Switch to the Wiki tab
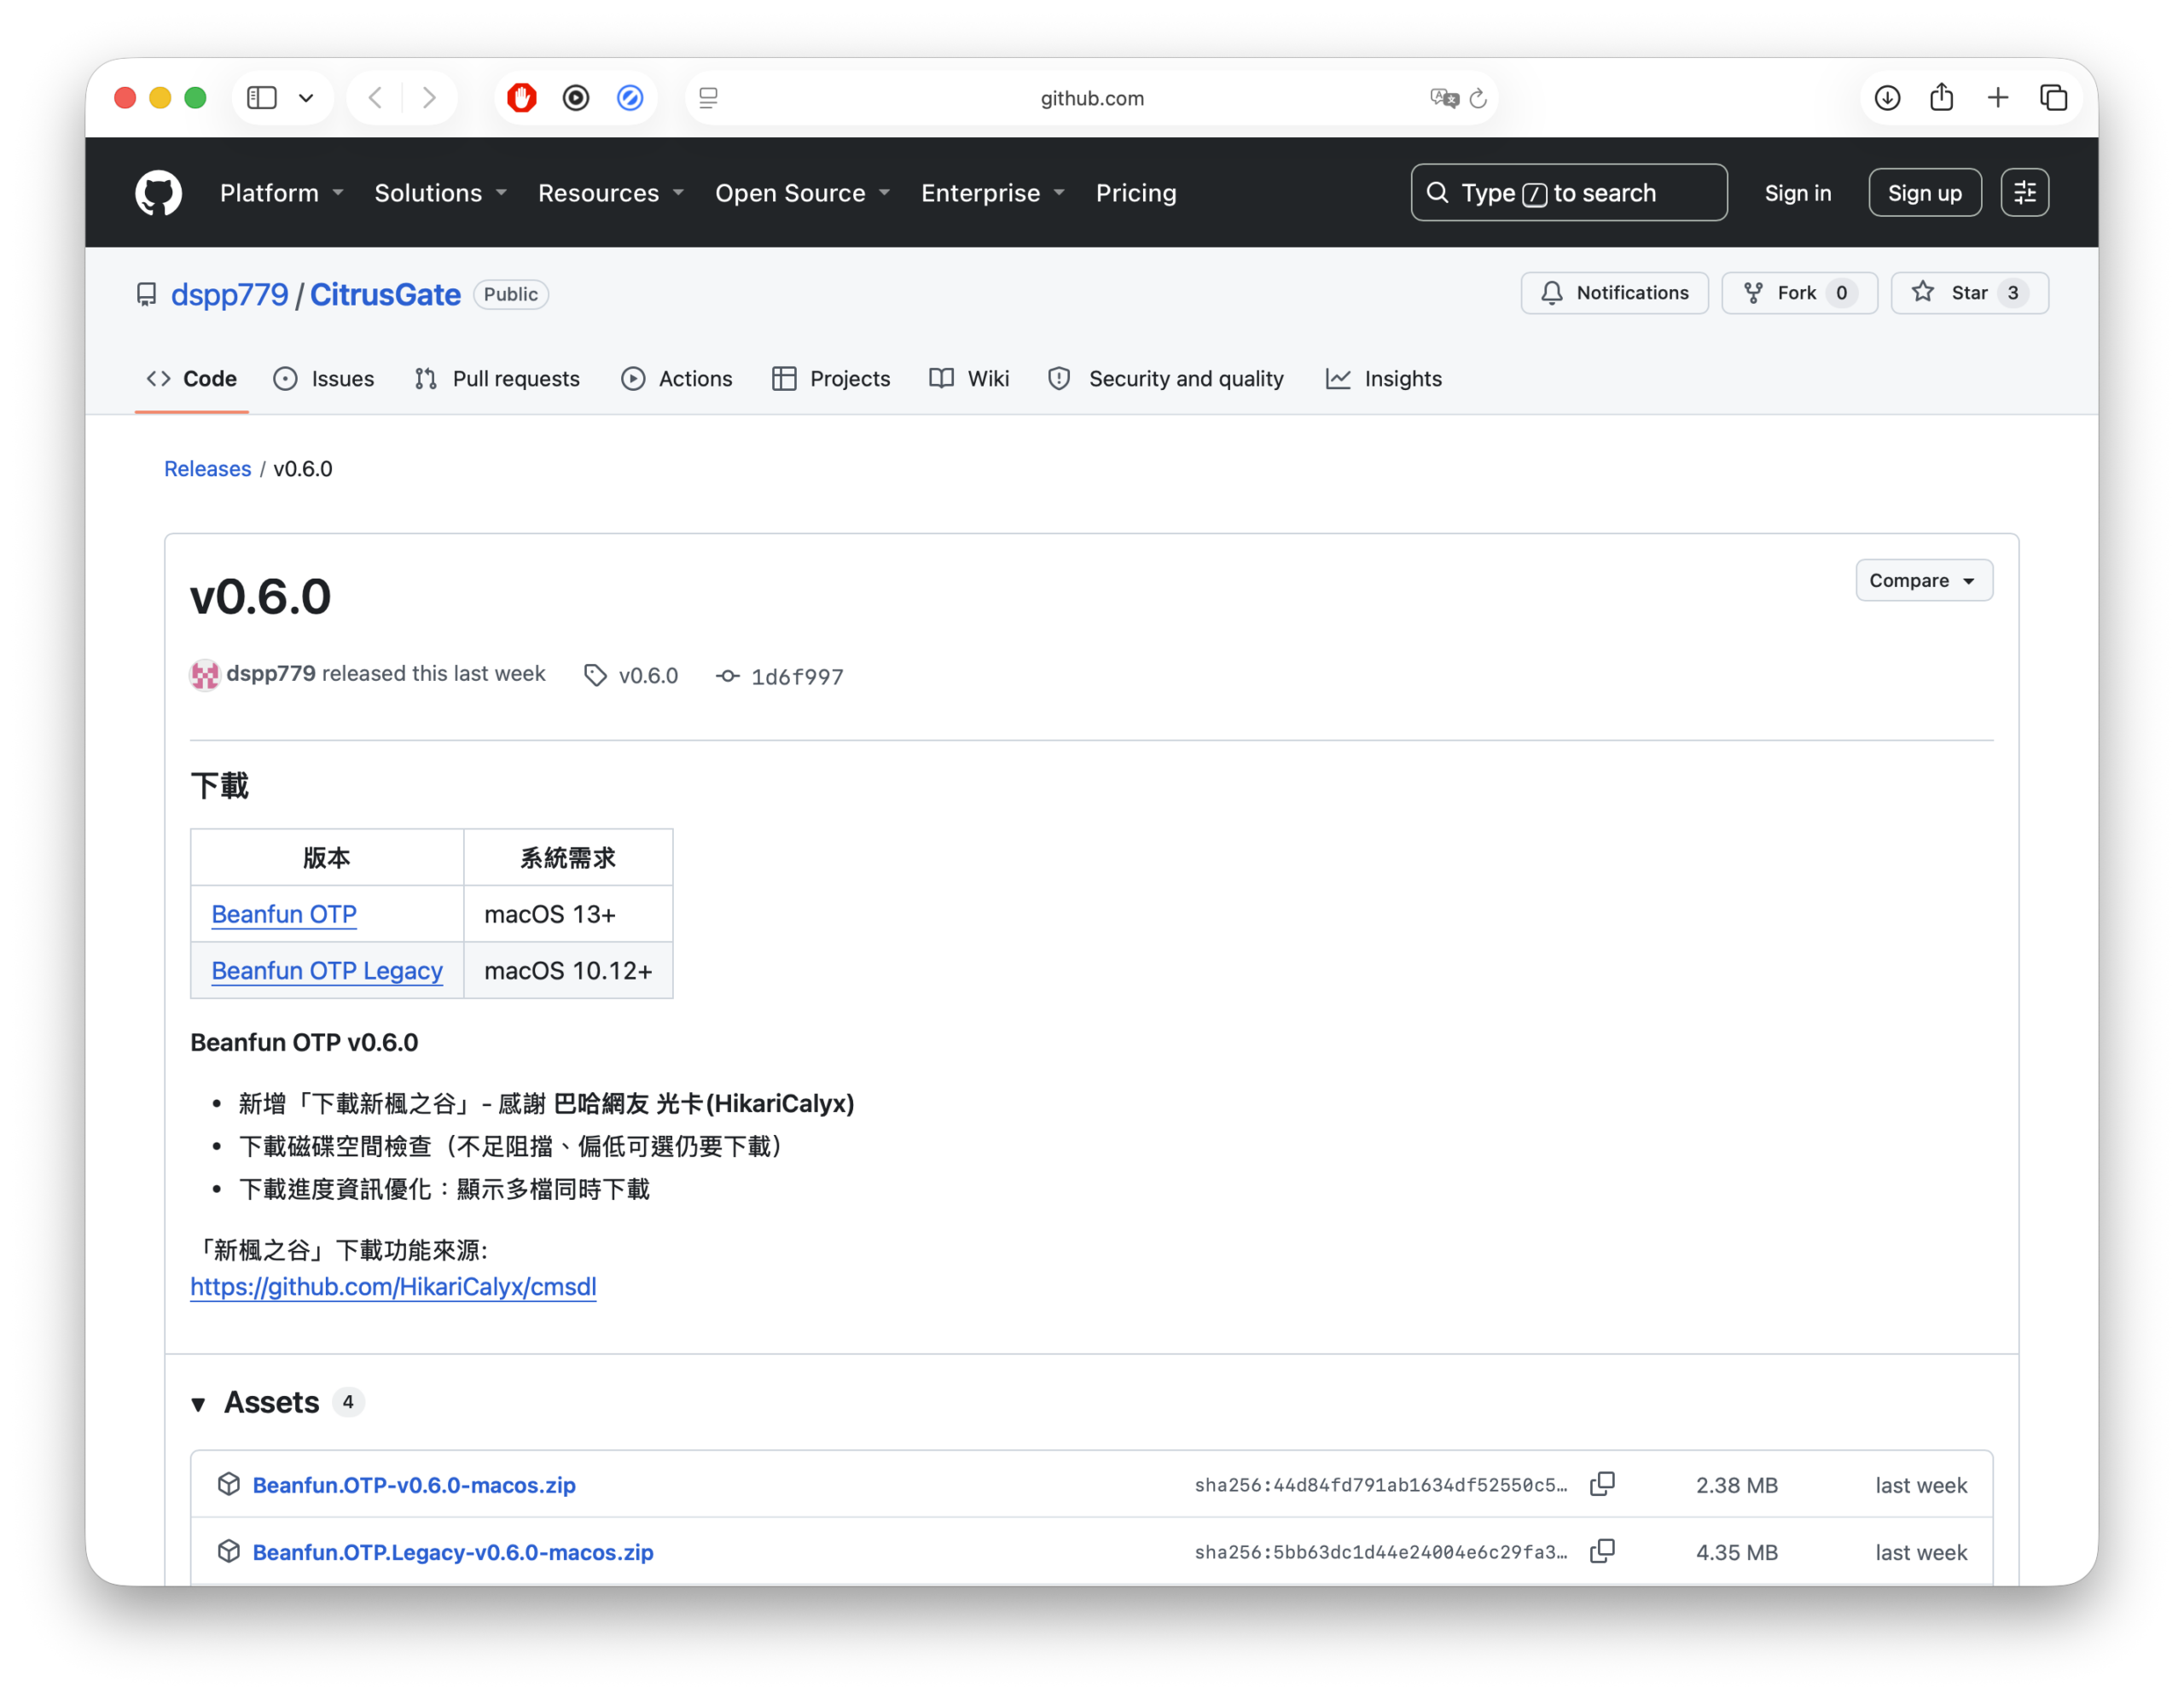Viewport: 2184px width, 1699px height. point(969,378)
